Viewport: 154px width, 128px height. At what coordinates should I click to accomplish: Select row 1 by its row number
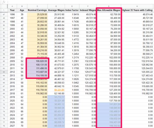pyautogui.click(x=4, y=10)
